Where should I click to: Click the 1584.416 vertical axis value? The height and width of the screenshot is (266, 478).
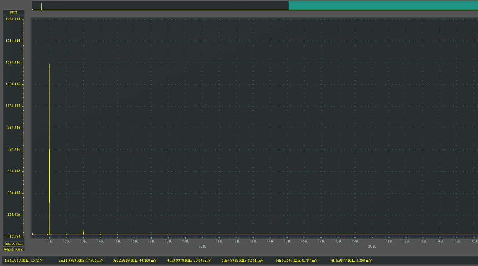pyautogui.click(x=13, y=62)
